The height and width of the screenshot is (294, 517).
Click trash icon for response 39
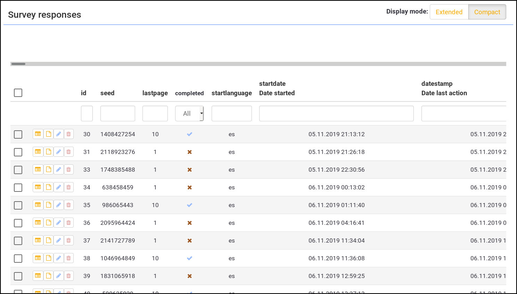point(69,276)
